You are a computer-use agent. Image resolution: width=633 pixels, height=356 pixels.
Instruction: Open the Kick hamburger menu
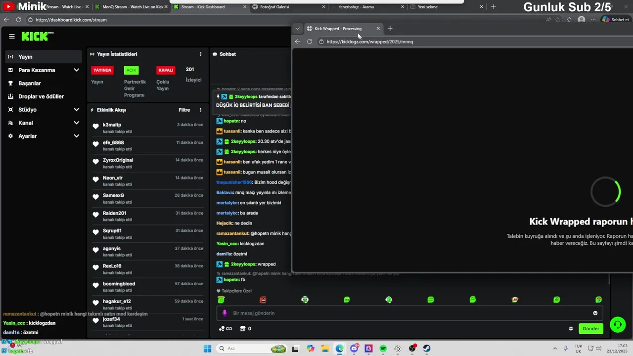12,36
